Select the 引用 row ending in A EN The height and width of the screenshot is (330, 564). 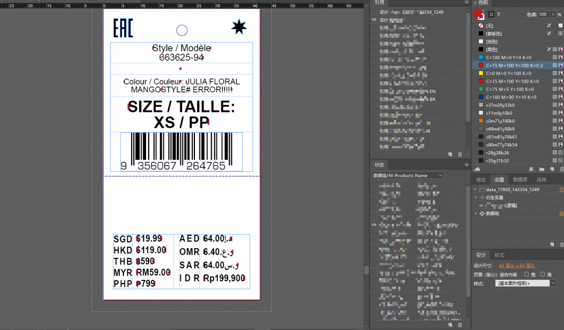pos(418,91)
